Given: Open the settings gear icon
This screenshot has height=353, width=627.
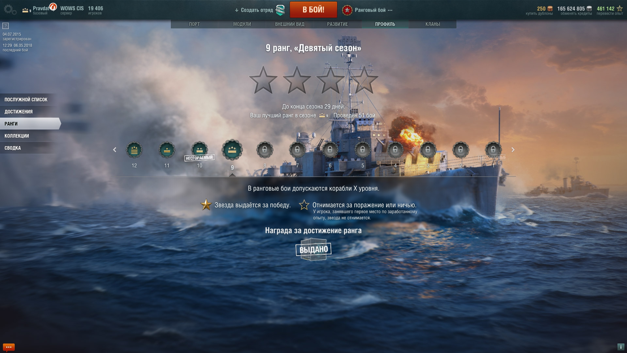Looking at the screenshot, I should coord(9,9).
